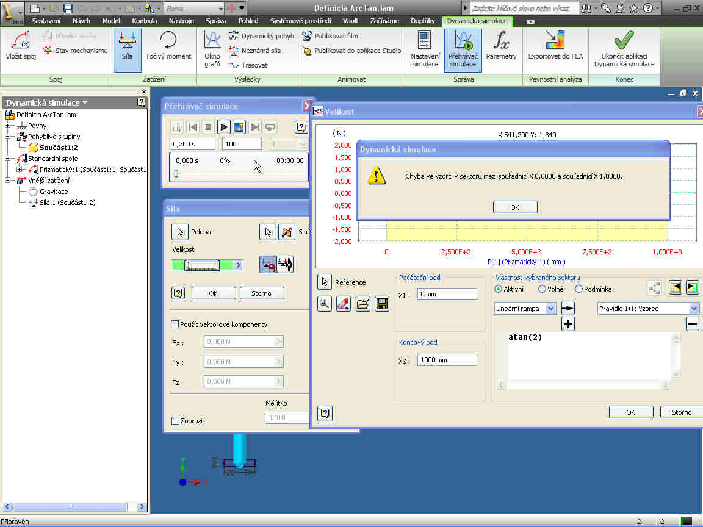Open the Parametry fx tool

[x=501, y=46]
